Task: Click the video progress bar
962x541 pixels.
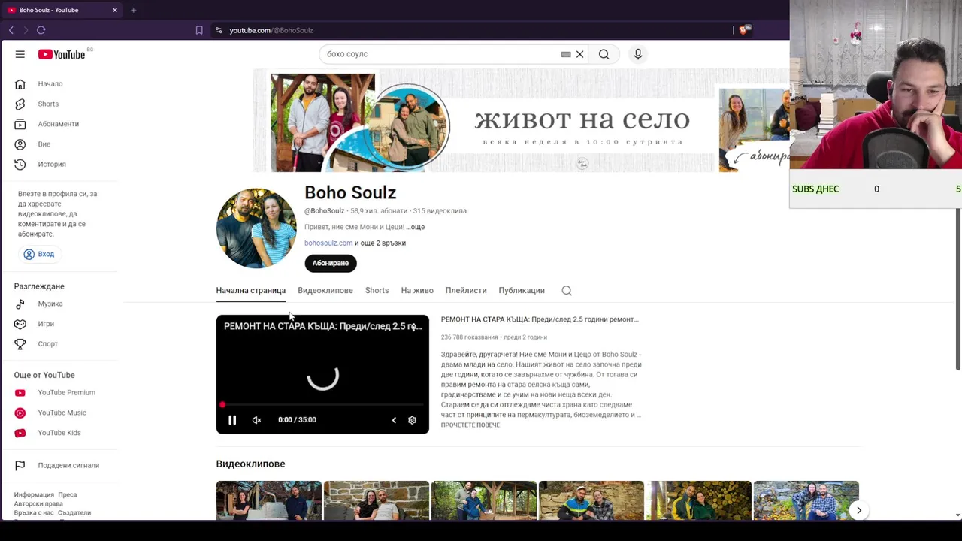Action: (x=322, y=405)
